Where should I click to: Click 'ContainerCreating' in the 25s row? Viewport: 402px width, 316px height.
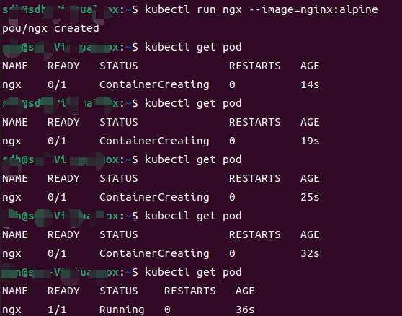pos(154,198)
